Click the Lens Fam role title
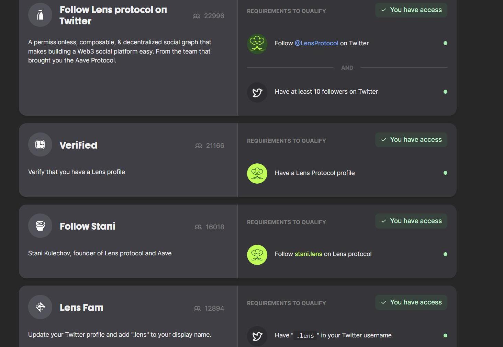Image resolution: width=503 pixels, height=347 pixels. coord(81,308)
